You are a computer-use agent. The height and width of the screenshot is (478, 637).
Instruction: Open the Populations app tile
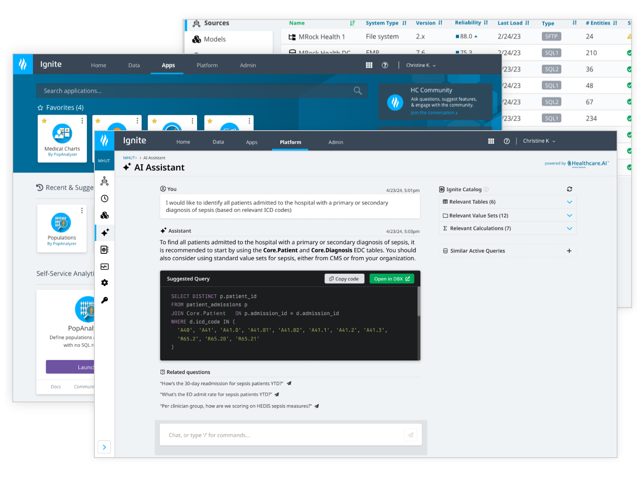[x=62, y=229]
